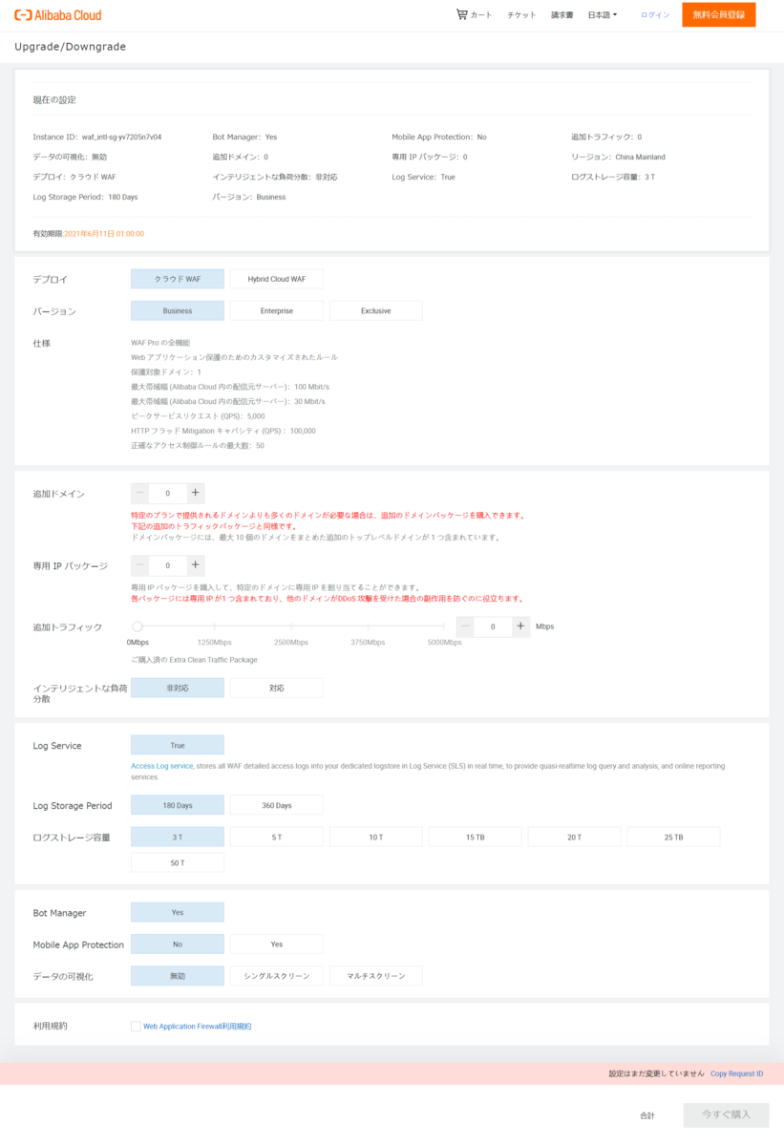Image resolution: width=784 pixels, height=1146 pixels.
Task: Enable Mobile App Protection by selecting Yes
Action: click(276, 944)
